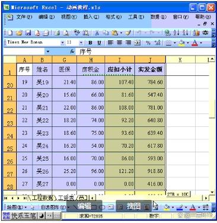Image resolution: width=217 pixels, height=223 pixels.
Task: Click the Select All corner button
Action: pyautogui.click(x=10, y=60)
